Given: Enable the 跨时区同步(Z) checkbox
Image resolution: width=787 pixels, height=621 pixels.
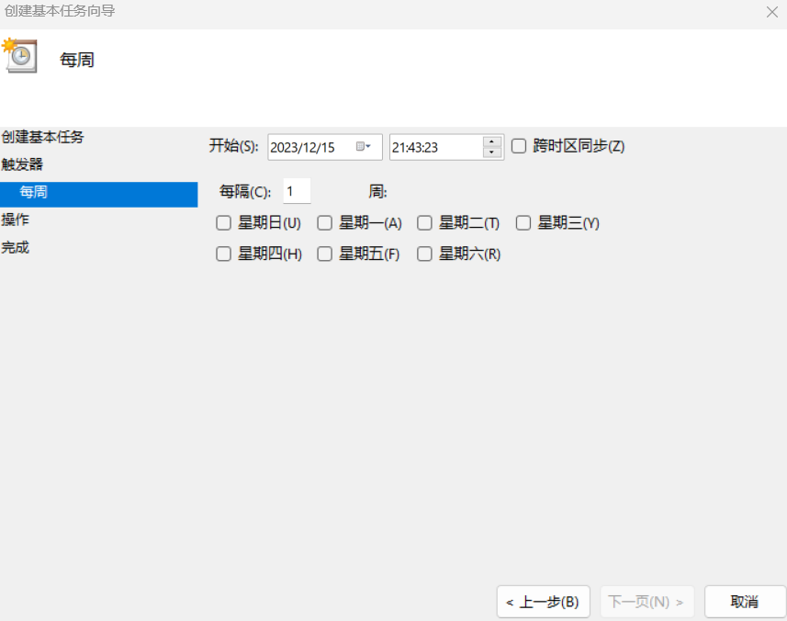Looking at the screenshot, I should pyautogui.click(x=518, y=145).
